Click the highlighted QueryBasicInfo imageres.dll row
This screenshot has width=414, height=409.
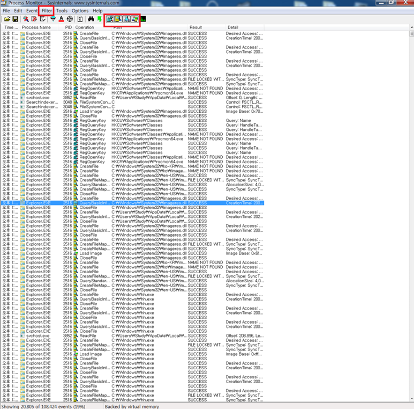[133, 203]
